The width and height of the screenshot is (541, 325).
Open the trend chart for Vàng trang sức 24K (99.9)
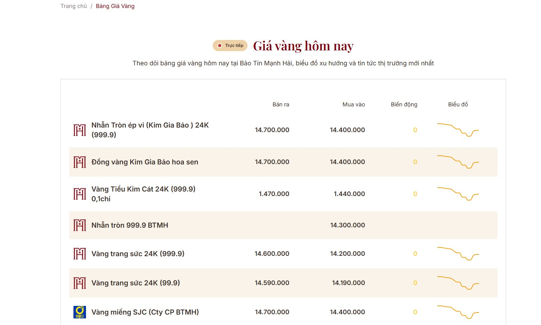coord(458,283)
